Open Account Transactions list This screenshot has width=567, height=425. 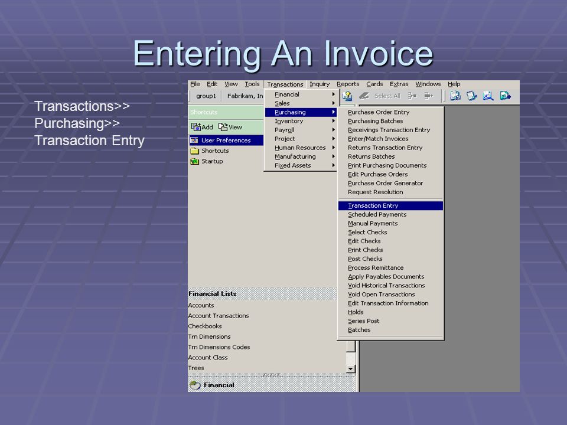[x=219, y=316]
